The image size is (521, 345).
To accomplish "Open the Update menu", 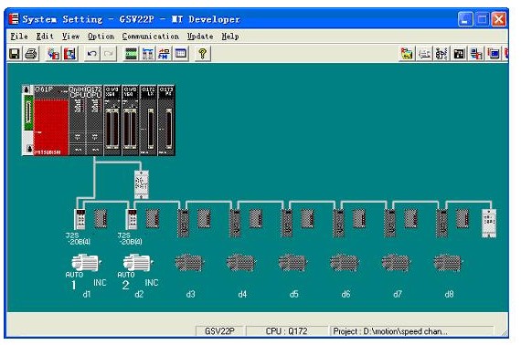I will point(200,37).
